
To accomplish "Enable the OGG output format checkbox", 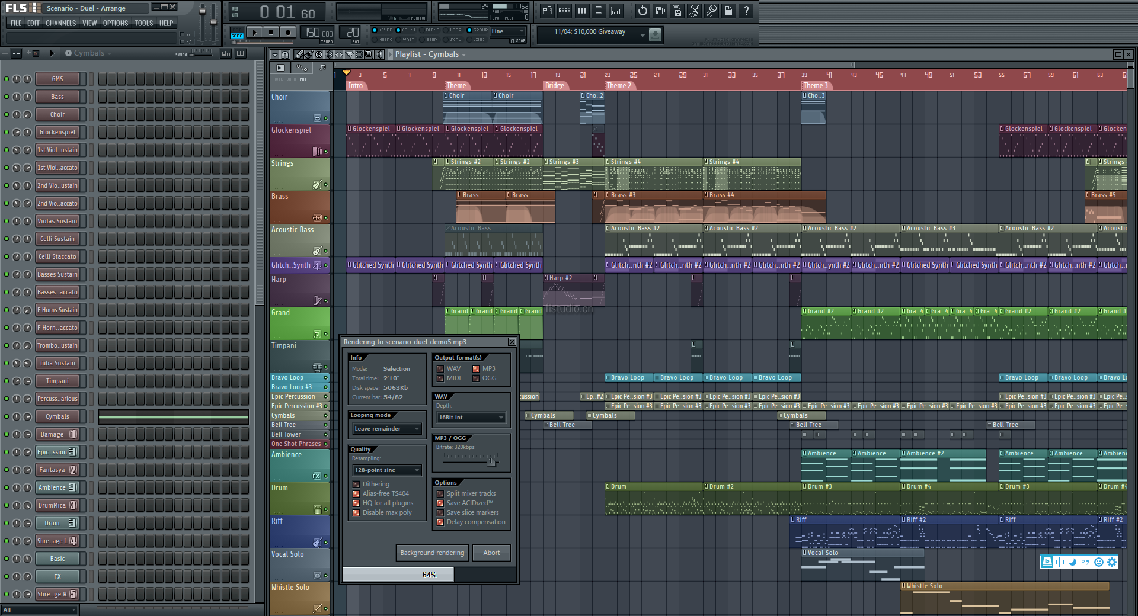I will (x=475, y=378).
